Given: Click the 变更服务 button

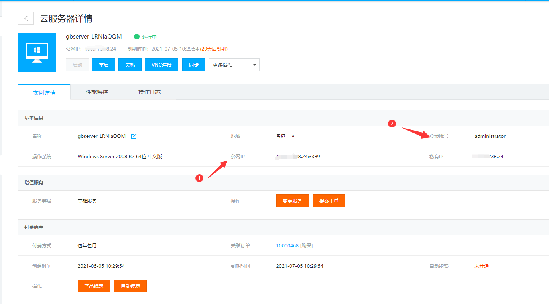Looking at the screenshot, I should [293, 201].
